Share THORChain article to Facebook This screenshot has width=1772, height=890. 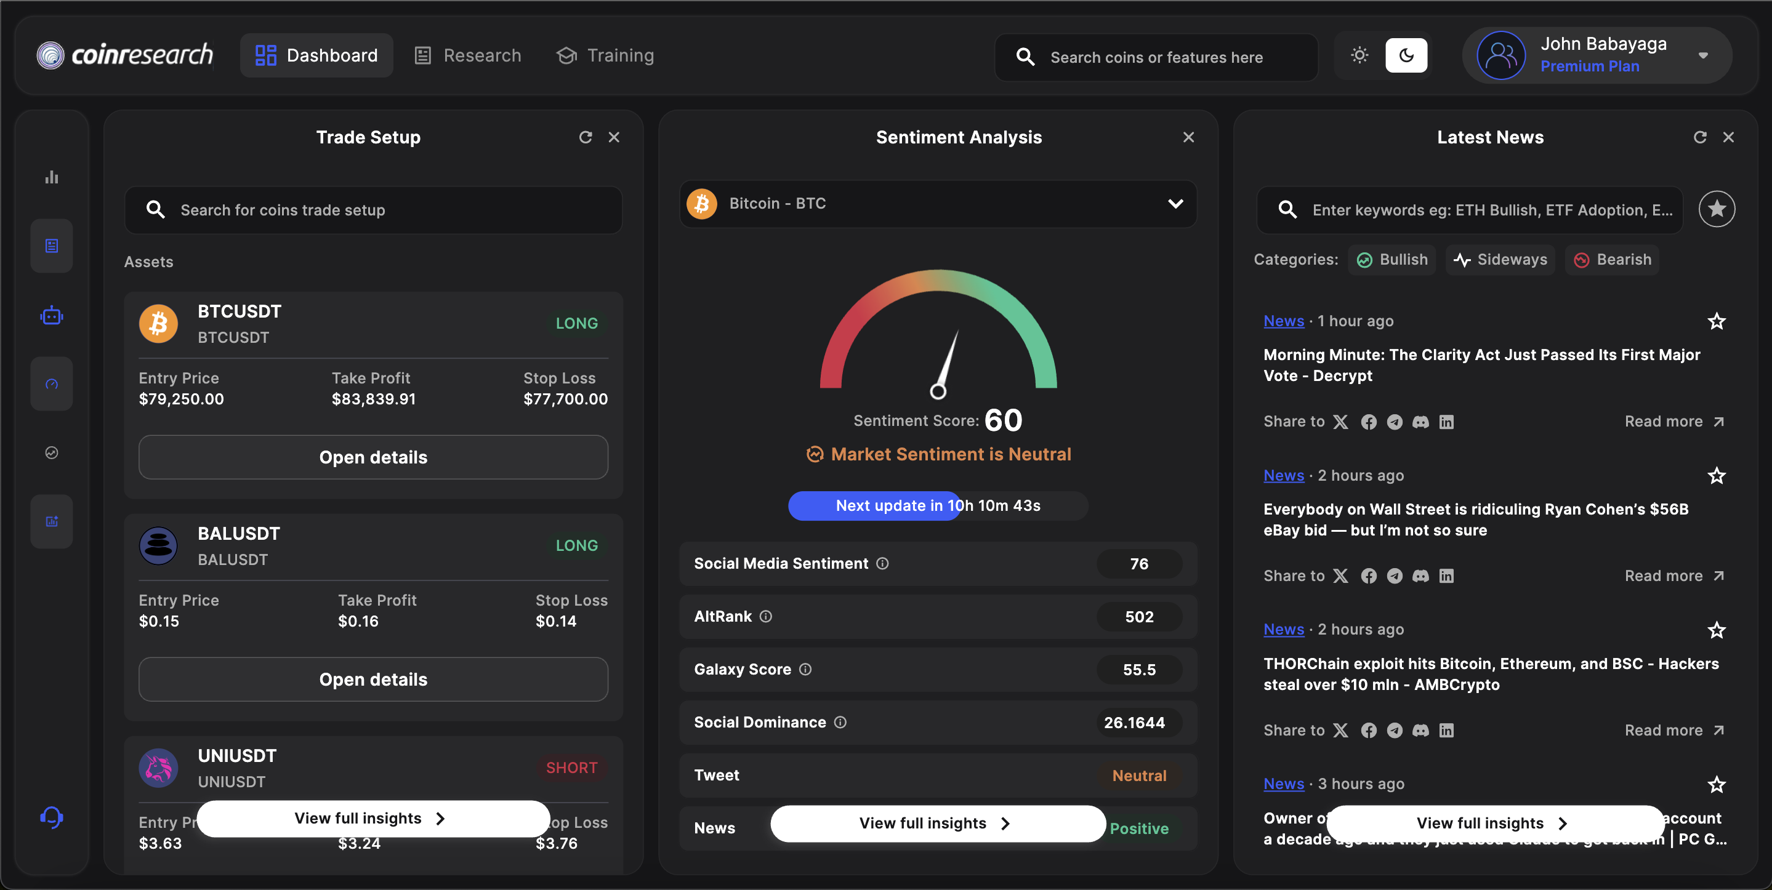tap(1369, 731)
